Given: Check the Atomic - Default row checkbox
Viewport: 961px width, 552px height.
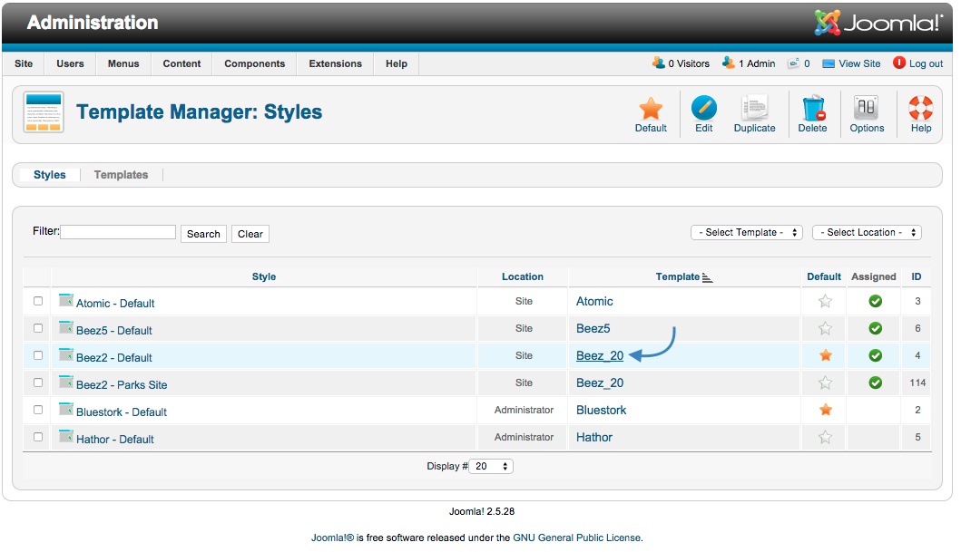Looking at the screenshot, I should click(38, 301).
